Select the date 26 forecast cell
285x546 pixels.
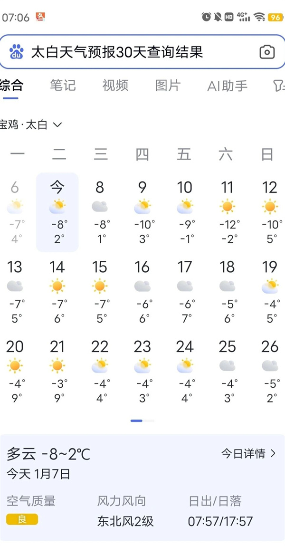point(270,371)
